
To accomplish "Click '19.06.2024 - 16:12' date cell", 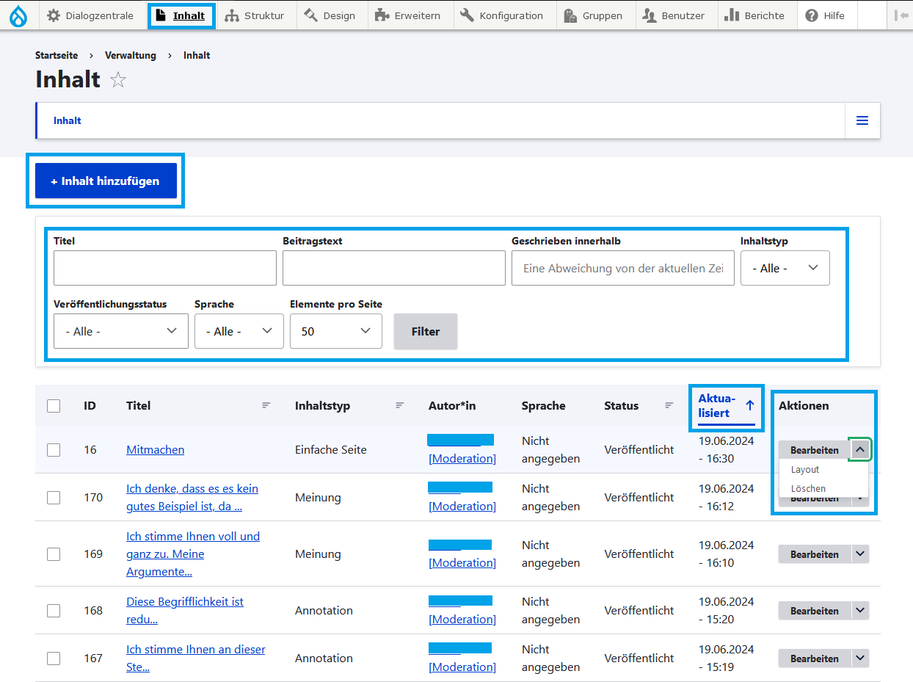I will (x=727, y=498).
